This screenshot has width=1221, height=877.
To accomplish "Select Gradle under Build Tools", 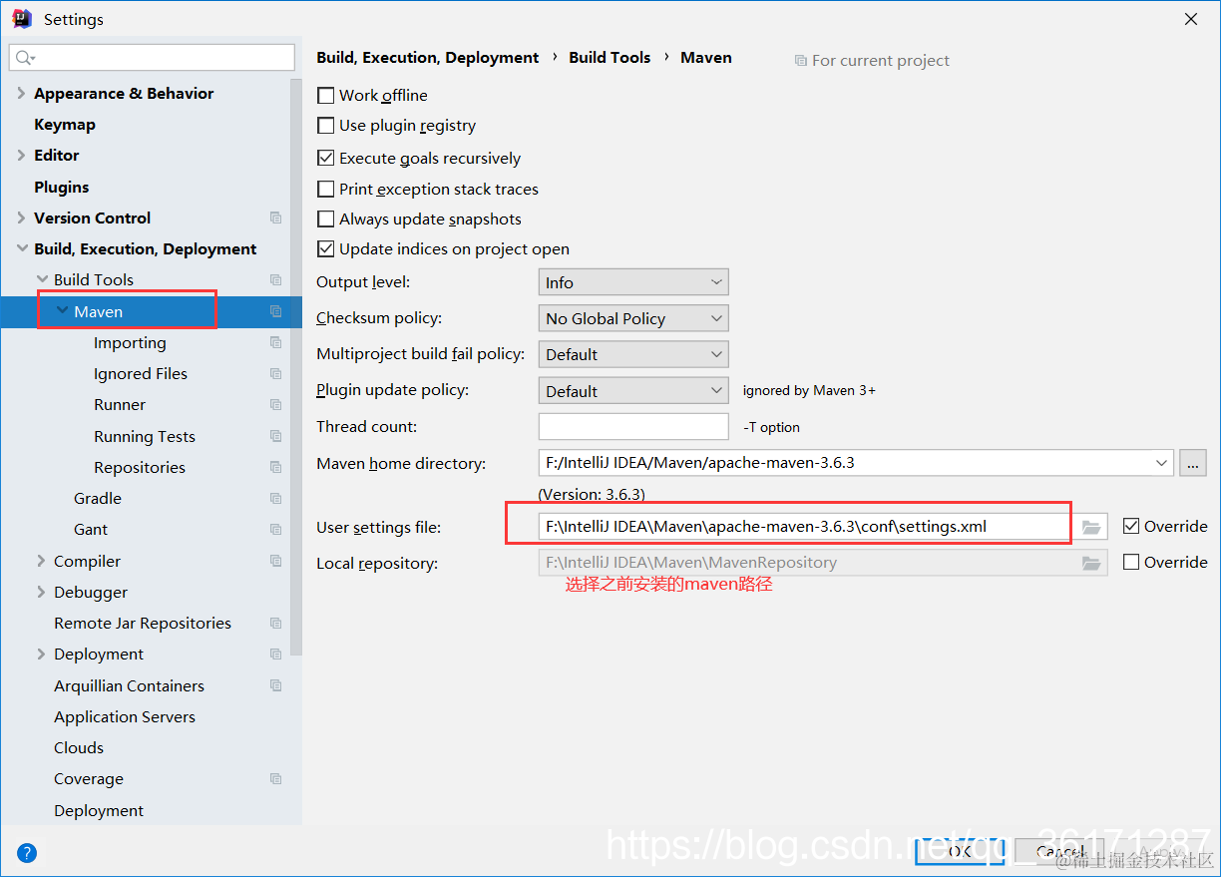I will point(98,498).
